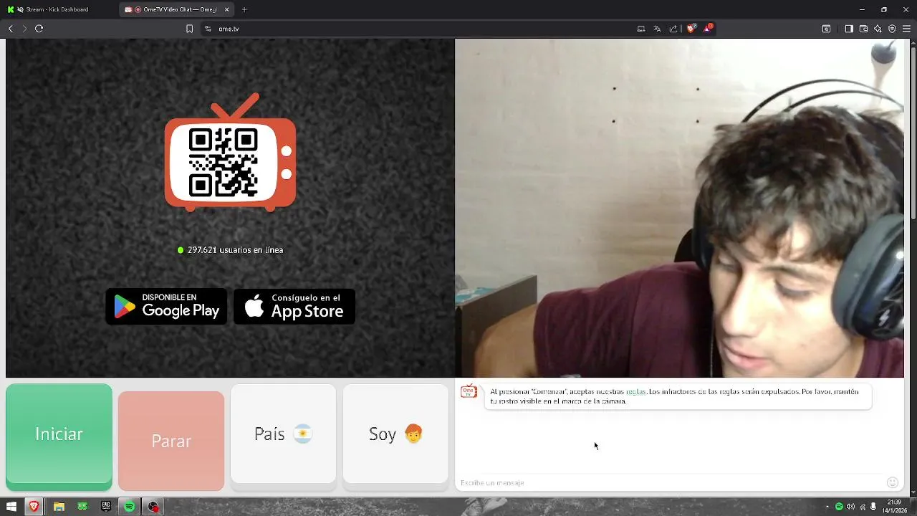This screenshot has height=516, width=917.
Task: Click the Parar button
Action: 171,441
